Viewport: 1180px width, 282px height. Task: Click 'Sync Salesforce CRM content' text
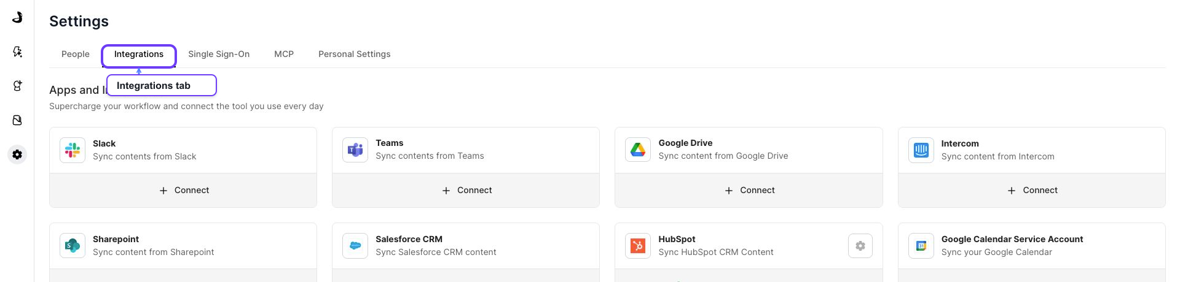pos(436,252)
